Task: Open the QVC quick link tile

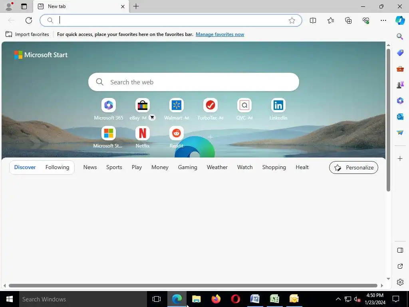Action: click(244, 109)
